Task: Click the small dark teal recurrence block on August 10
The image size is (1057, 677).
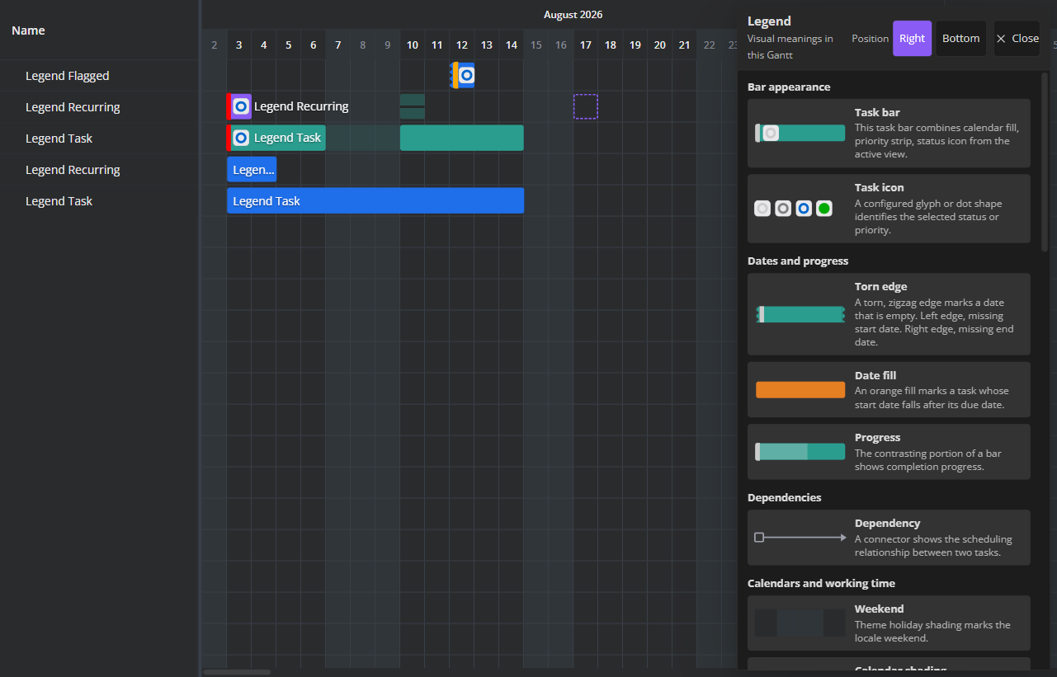Action: (413, 106)
